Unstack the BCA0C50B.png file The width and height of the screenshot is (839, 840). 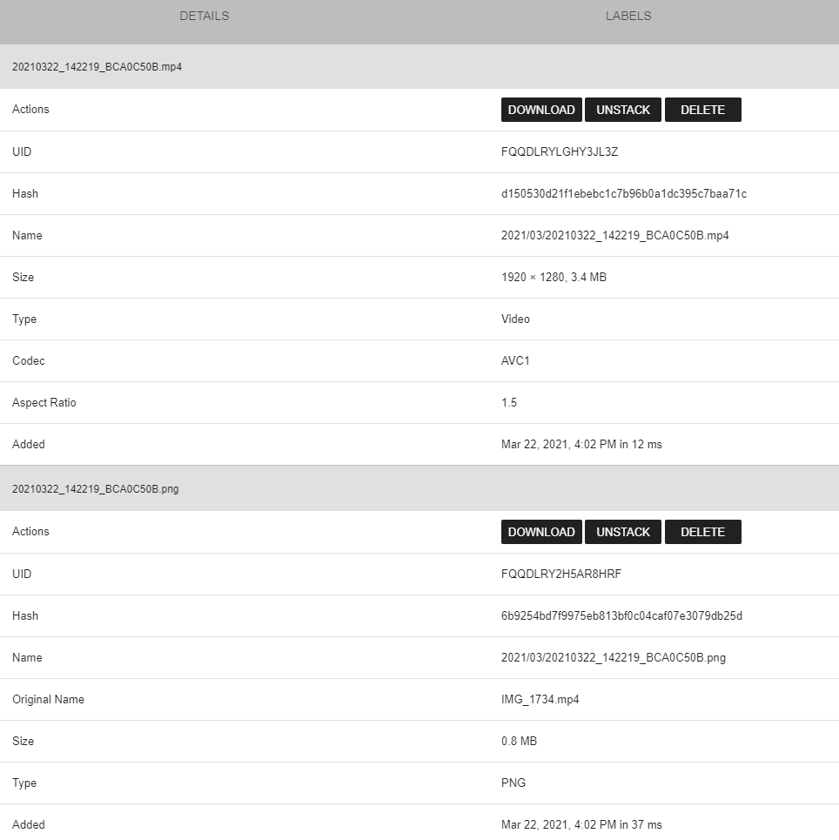tap(622, 532)
